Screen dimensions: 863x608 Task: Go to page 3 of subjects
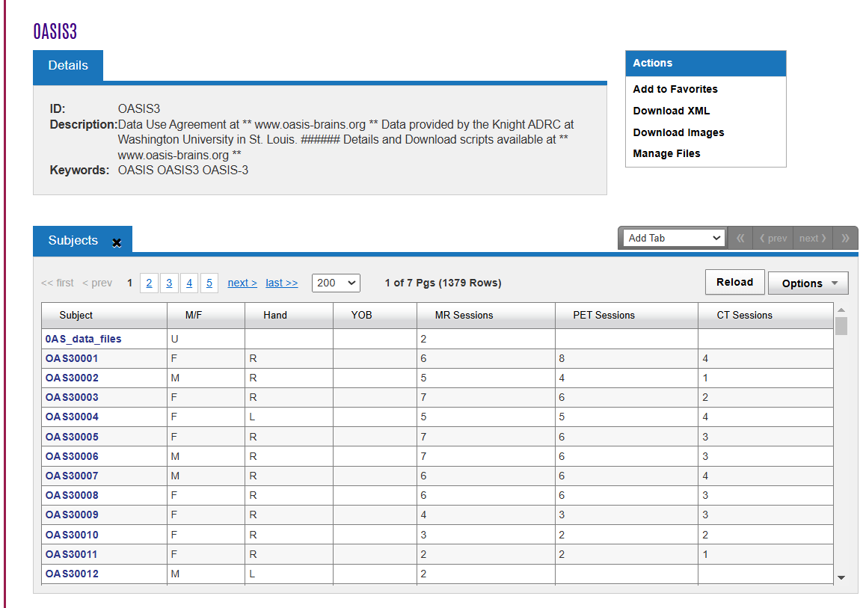pyautogui.click(x=169, y=283)
